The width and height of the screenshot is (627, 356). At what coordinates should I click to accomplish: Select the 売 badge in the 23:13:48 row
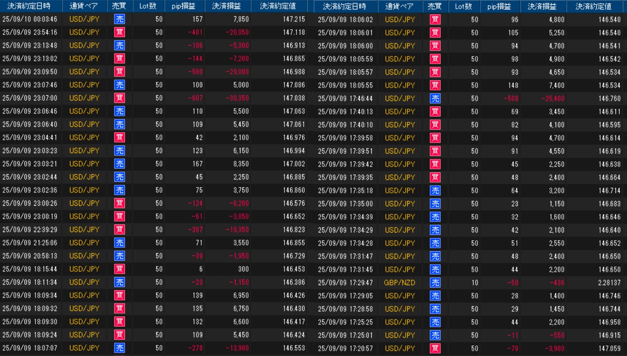119,45
